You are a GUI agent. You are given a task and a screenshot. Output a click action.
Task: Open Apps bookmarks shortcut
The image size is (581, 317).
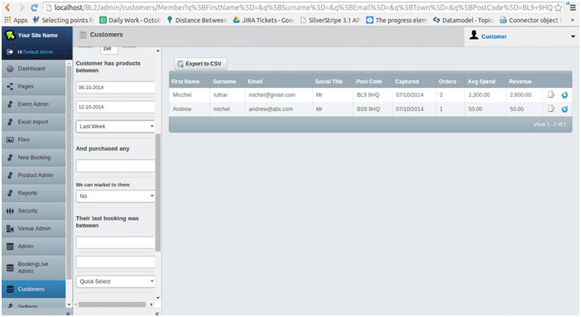pos(16,20)
